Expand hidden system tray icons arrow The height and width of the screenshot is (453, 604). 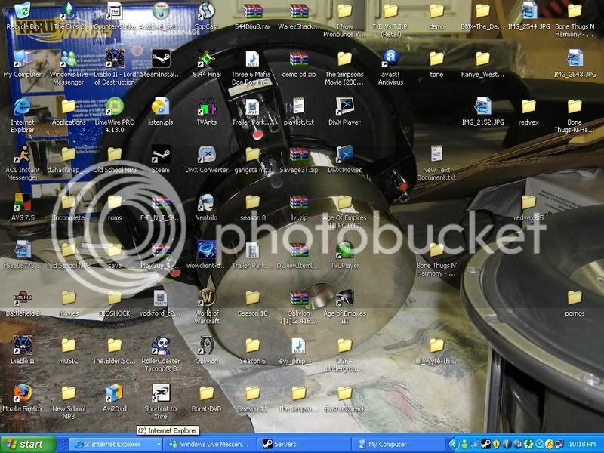point(454,445)
